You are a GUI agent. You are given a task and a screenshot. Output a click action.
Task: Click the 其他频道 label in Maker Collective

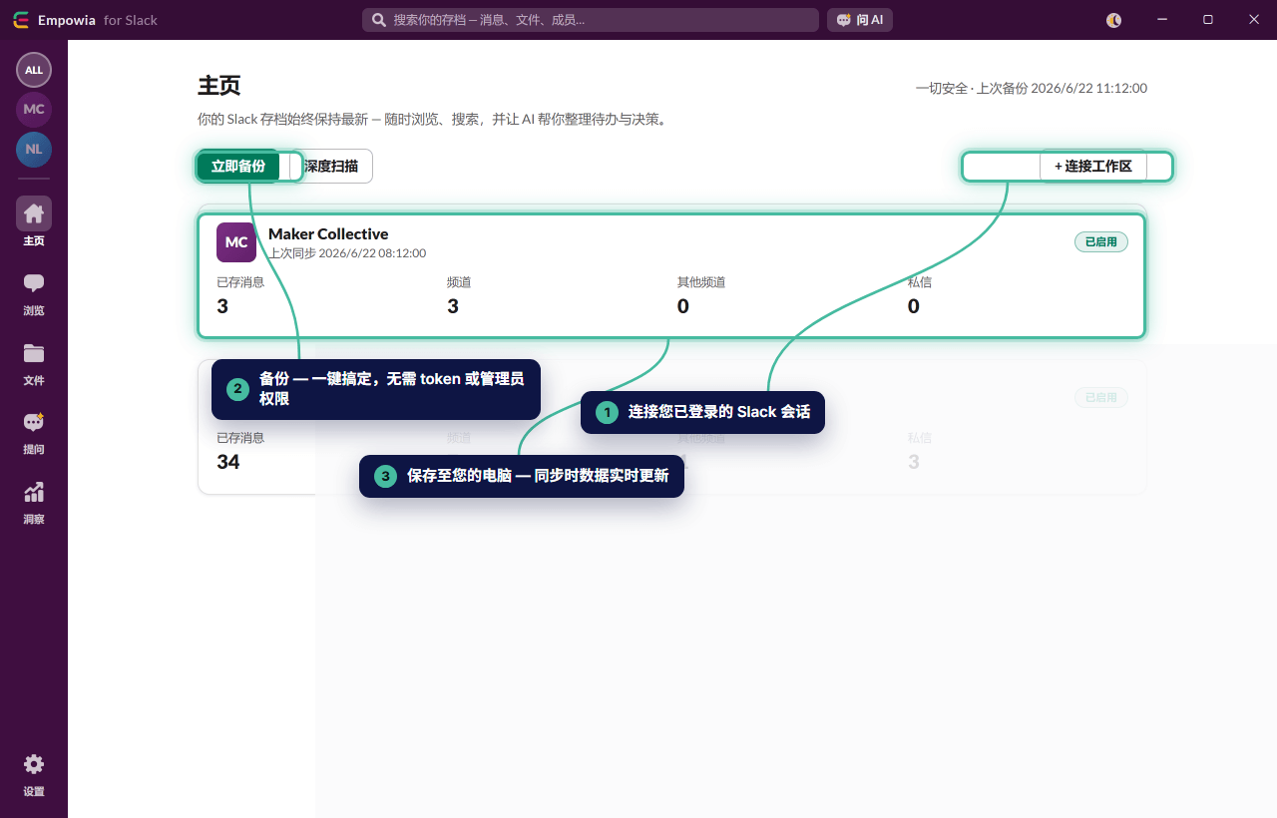click(x=701, y=282)
